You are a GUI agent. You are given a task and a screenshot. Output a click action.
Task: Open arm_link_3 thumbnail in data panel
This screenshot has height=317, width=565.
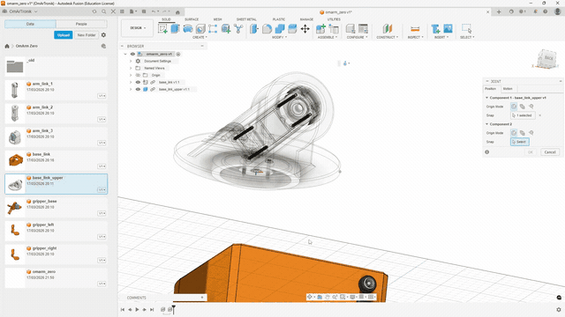[x=15, y=137]
